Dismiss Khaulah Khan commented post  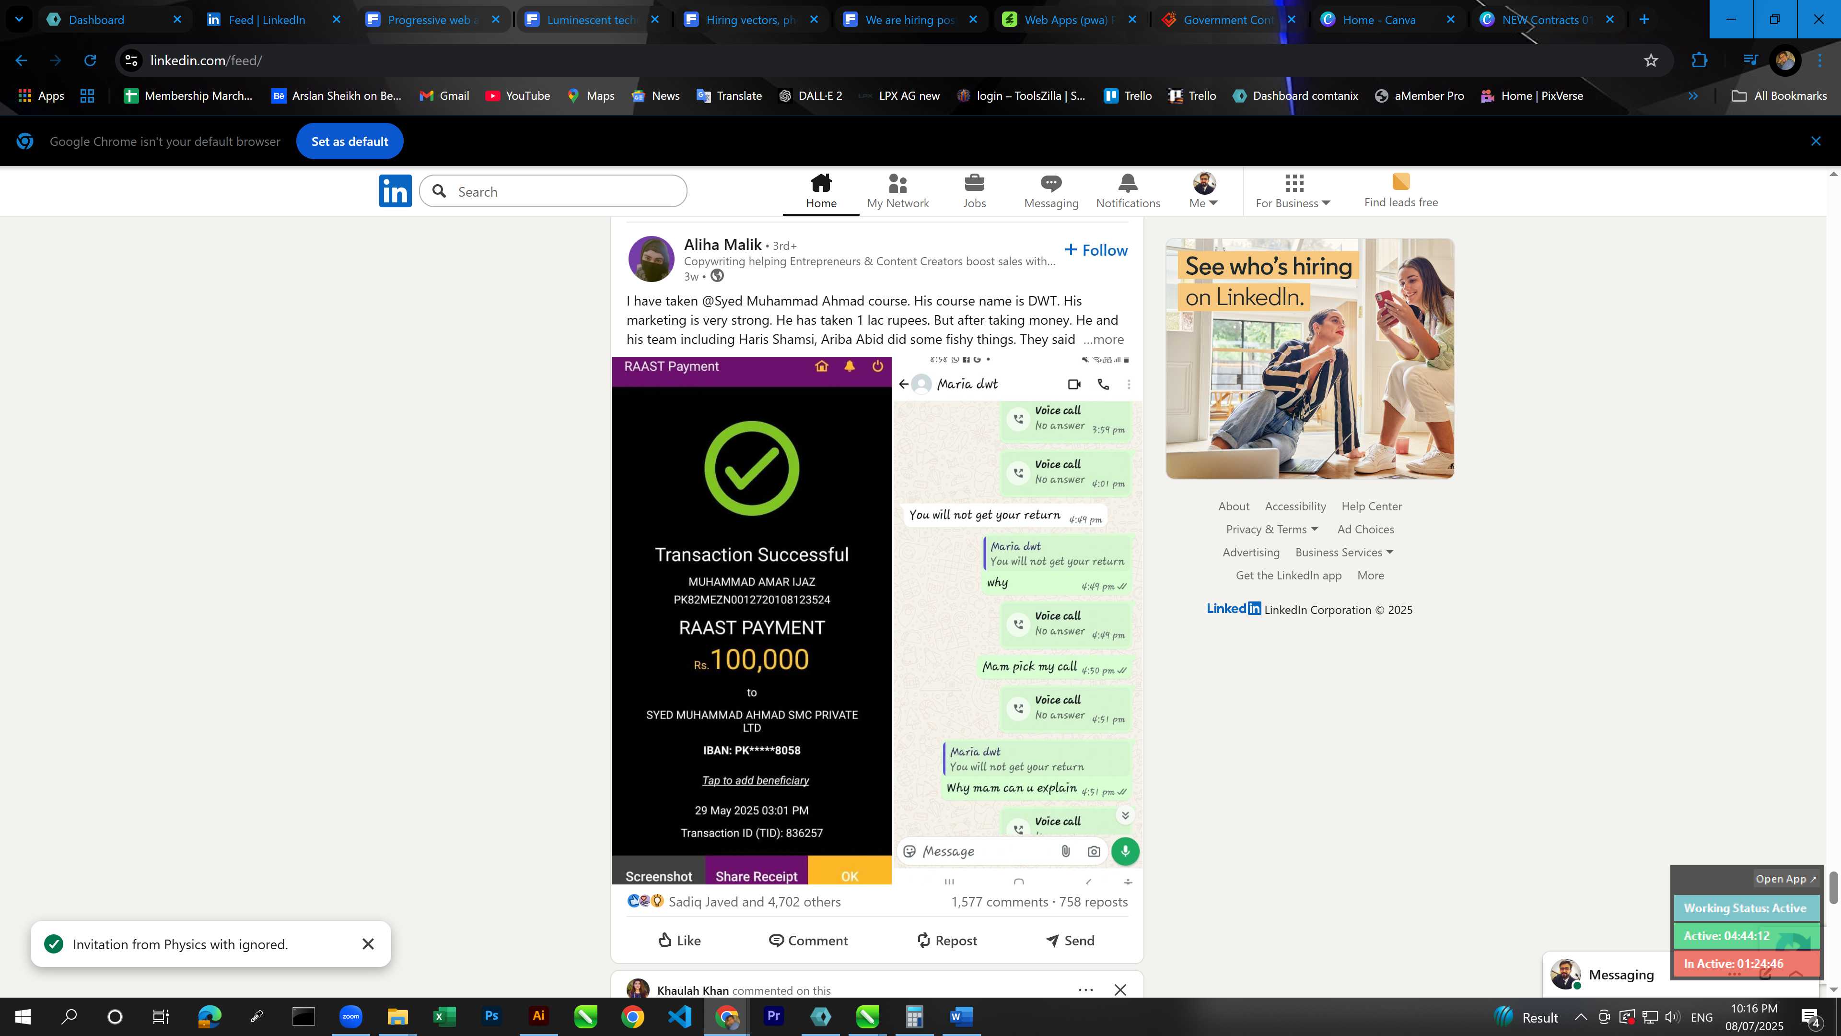click(x=1120, y=990)
